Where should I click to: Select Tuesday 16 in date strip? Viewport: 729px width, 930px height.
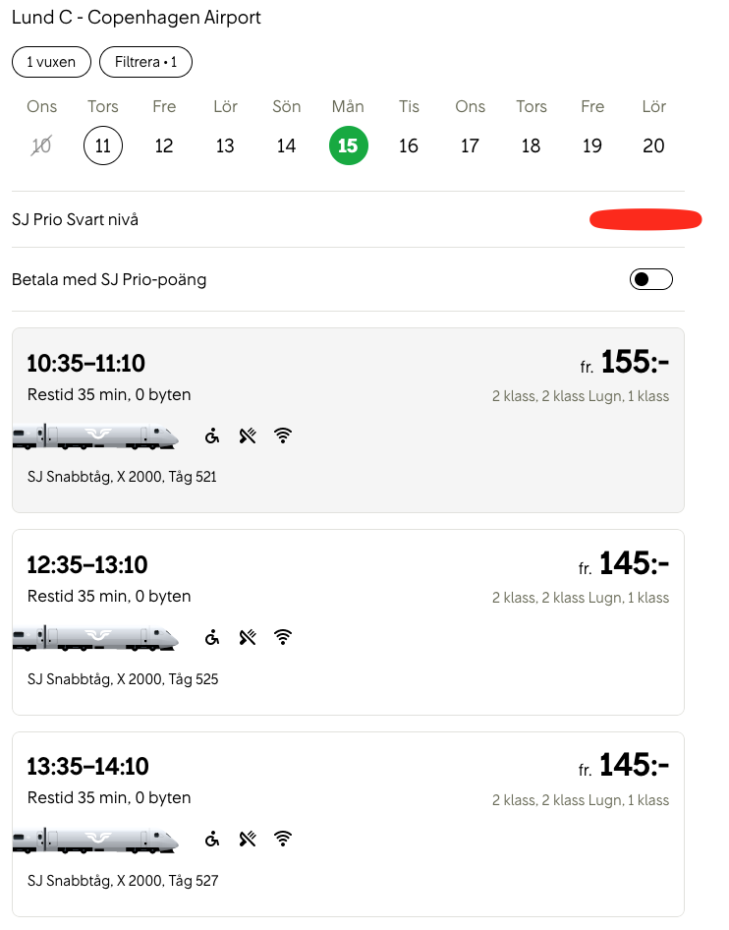click(x=409, y=145)
